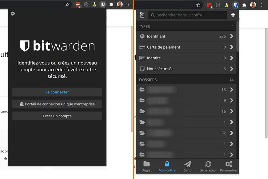Click the folder icon on the 52-item row

tap(142, 133)
